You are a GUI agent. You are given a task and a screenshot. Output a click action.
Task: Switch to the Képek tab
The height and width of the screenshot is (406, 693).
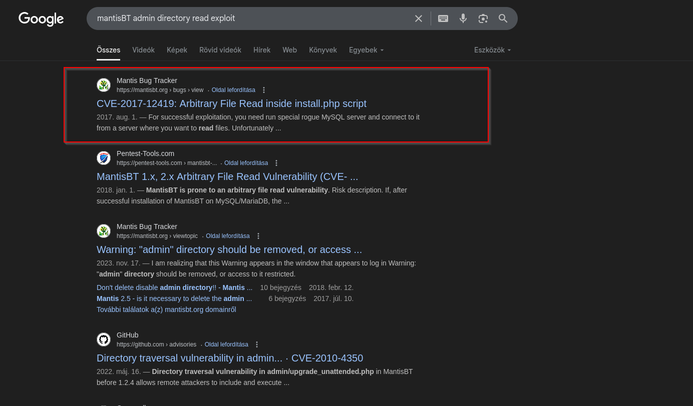coord(177,50)
